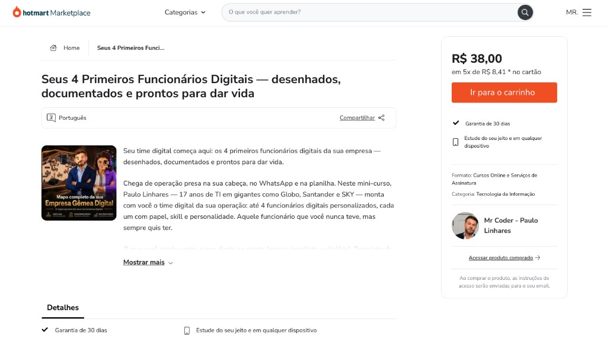Open the Categorias dropdown menu
Viewport: 607px width, 357px height.
click(185, 12)
